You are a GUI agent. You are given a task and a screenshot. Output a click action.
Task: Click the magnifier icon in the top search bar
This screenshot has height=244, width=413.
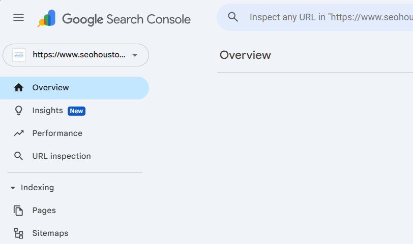click(233, 17)
